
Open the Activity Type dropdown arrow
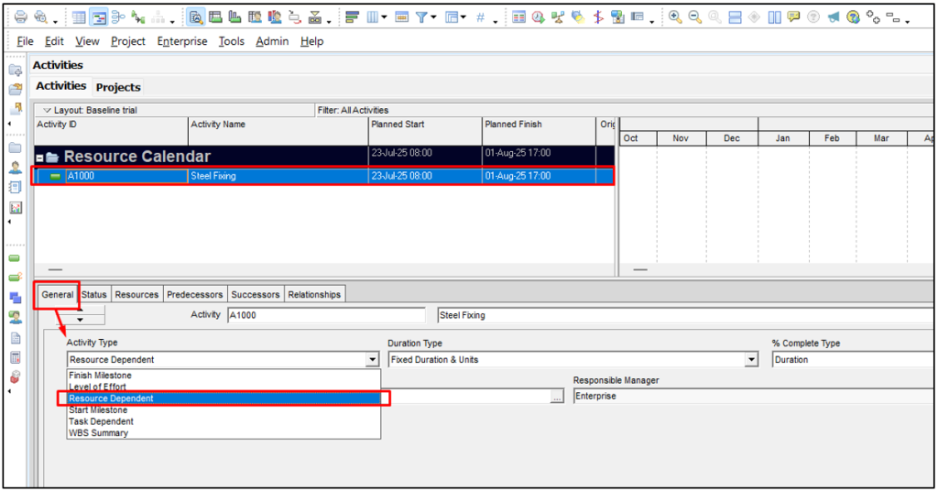372,360
